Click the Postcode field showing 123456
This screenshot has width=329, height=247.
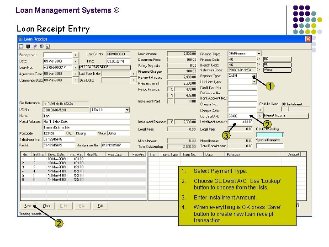[53, 134]
